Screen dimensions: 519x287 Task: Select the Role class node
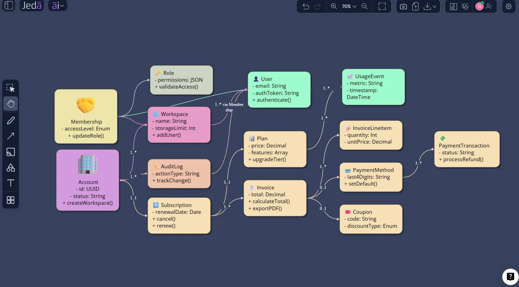pyautogui.click(x=181, y=80)
